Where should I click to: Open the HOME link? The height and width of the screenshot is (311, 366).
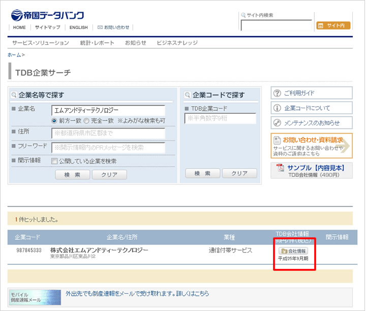(19, 27)
